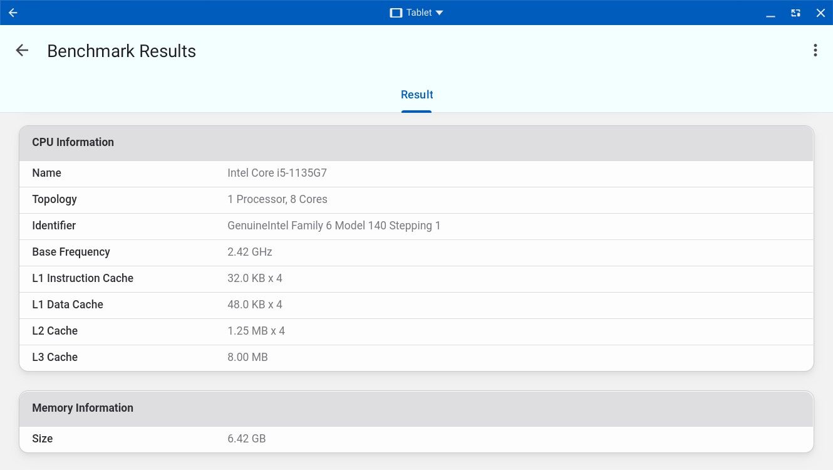Click the 'Size' label under Memory Information
The width and height of the screenshot is (833, 470).
(x=43, y=439)
